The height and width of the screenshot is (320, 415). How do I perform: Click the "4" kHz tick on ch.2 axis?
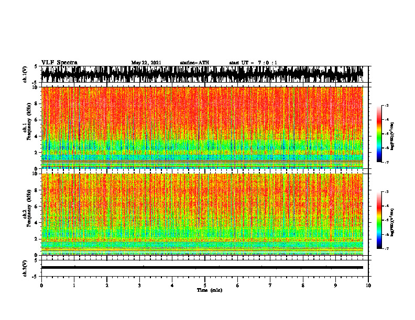tap(36, 223)
